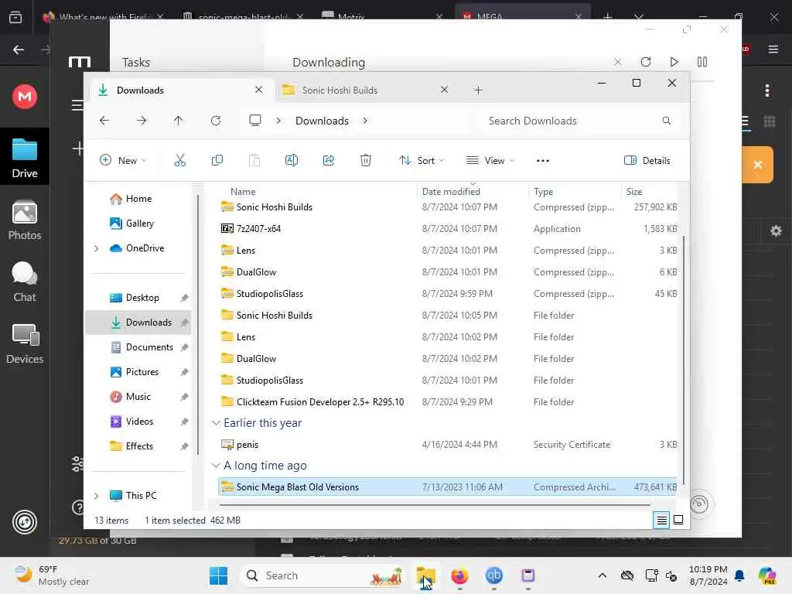Image resolution: width=792 pixels, height=594 pixels.
Task: Open File Explorer from taskbar
Action: click(425, 575)
